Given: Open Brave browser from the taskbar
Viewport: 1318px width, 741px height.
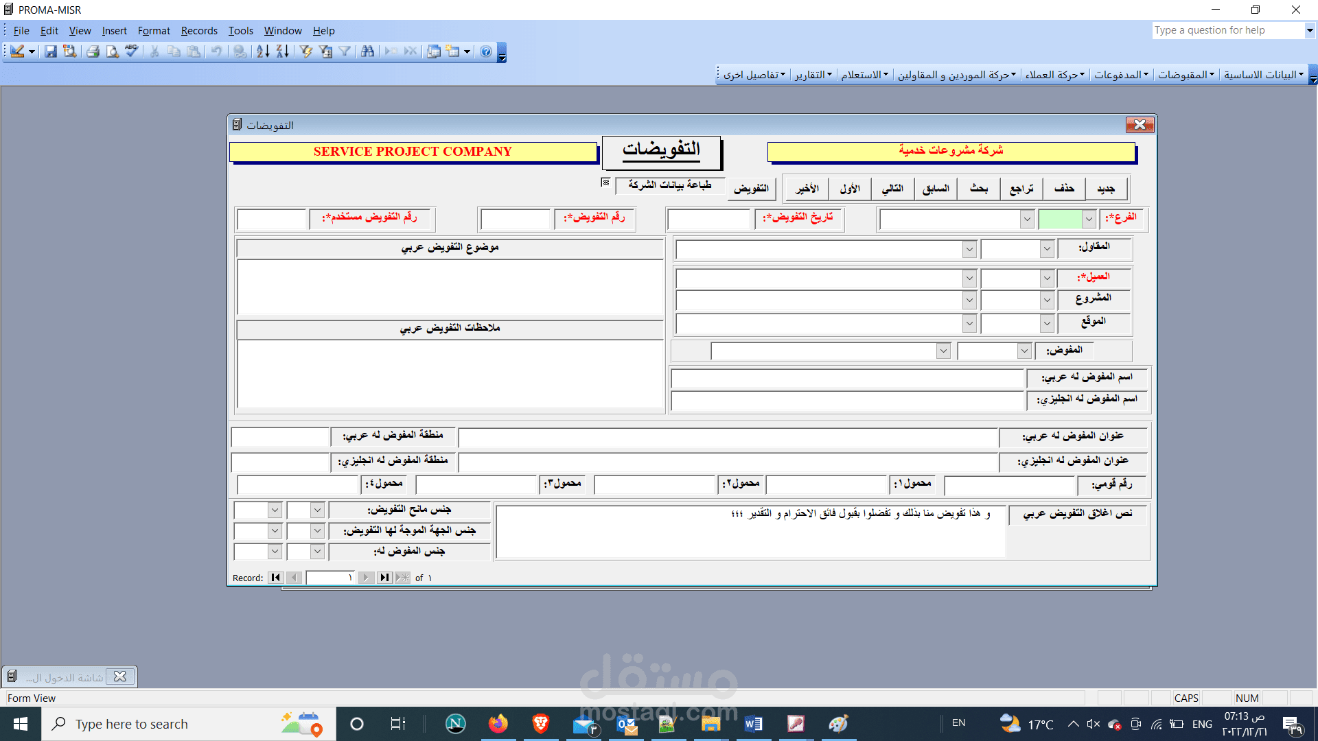Looking at the screenshot, I should pos(541,724).
